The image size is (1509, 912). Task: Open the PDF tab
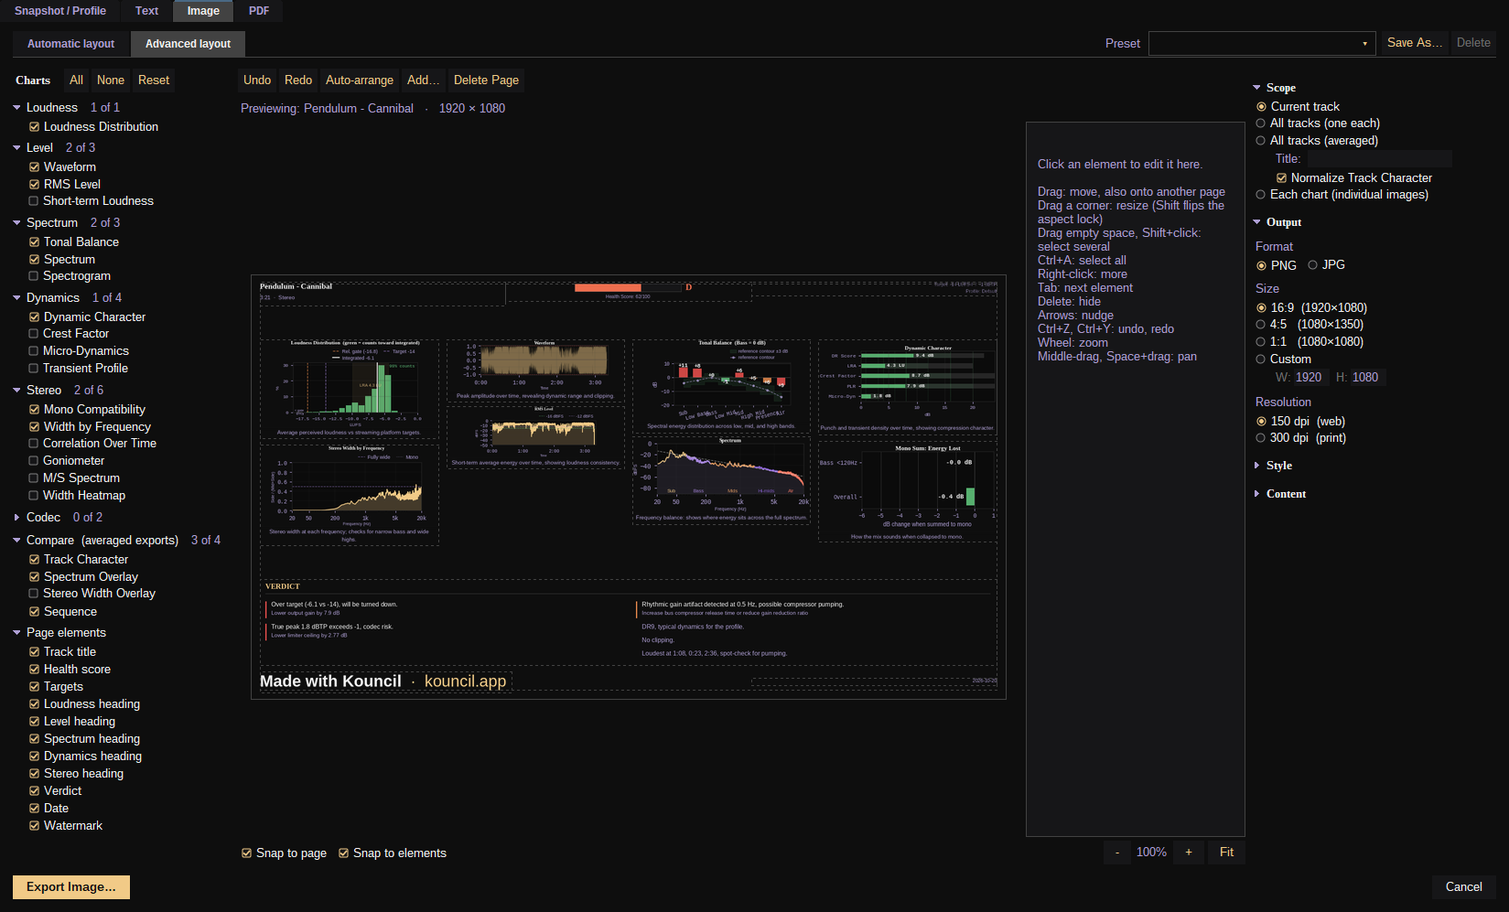(x=259, y=11)
